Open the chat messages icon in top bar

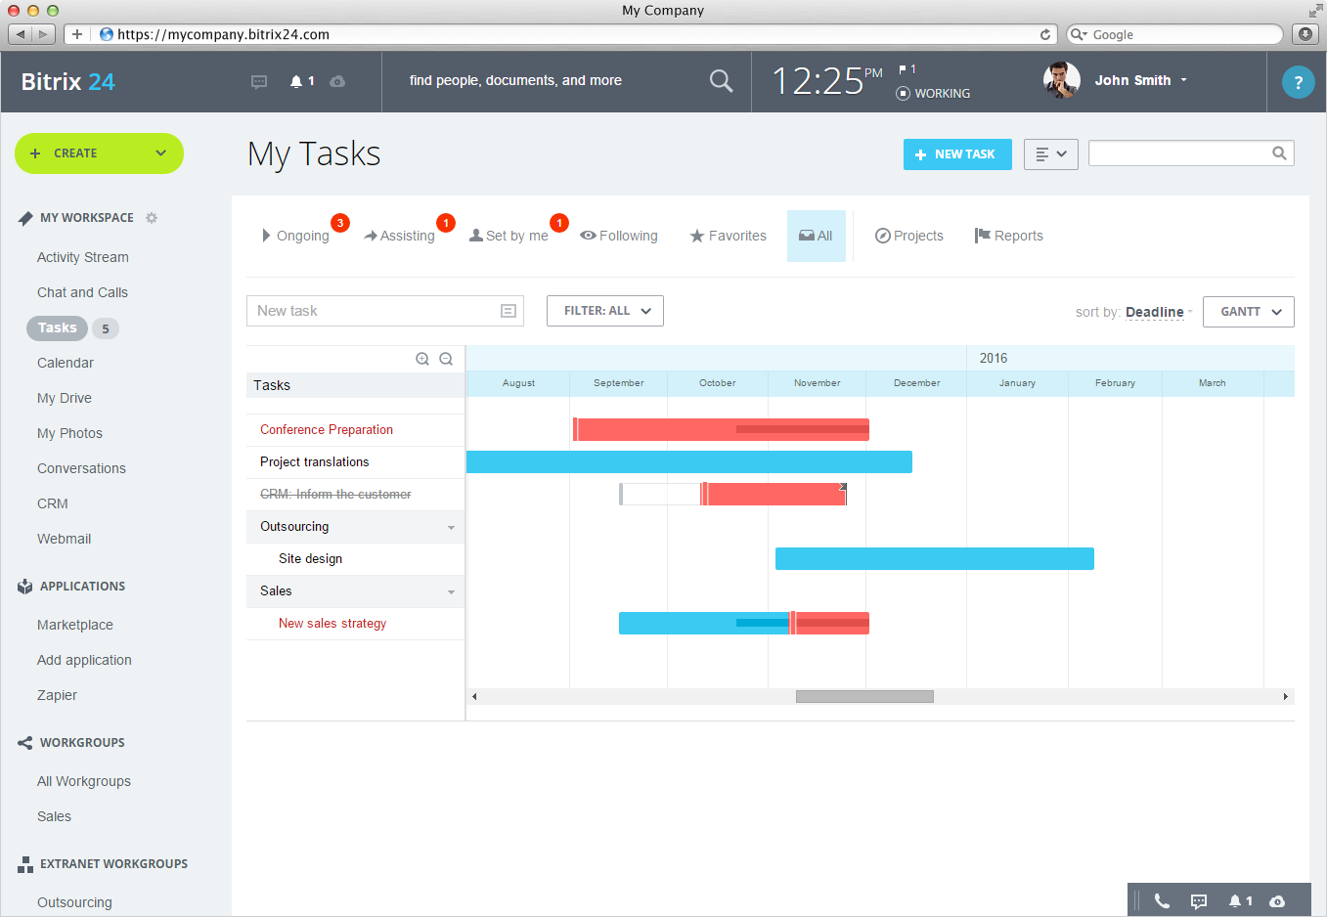pyautogui.click(x=258, y=82)
